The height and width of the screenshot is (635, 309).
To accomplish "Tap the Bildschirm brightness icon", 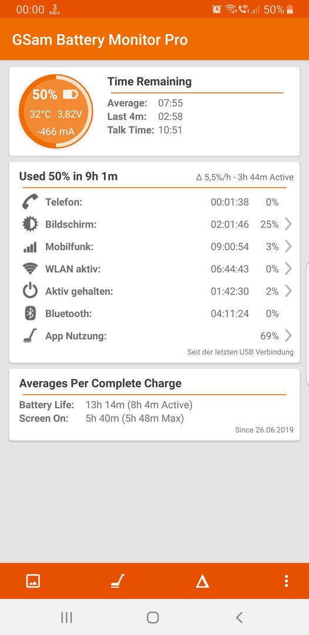I will (x=31, y=225).
